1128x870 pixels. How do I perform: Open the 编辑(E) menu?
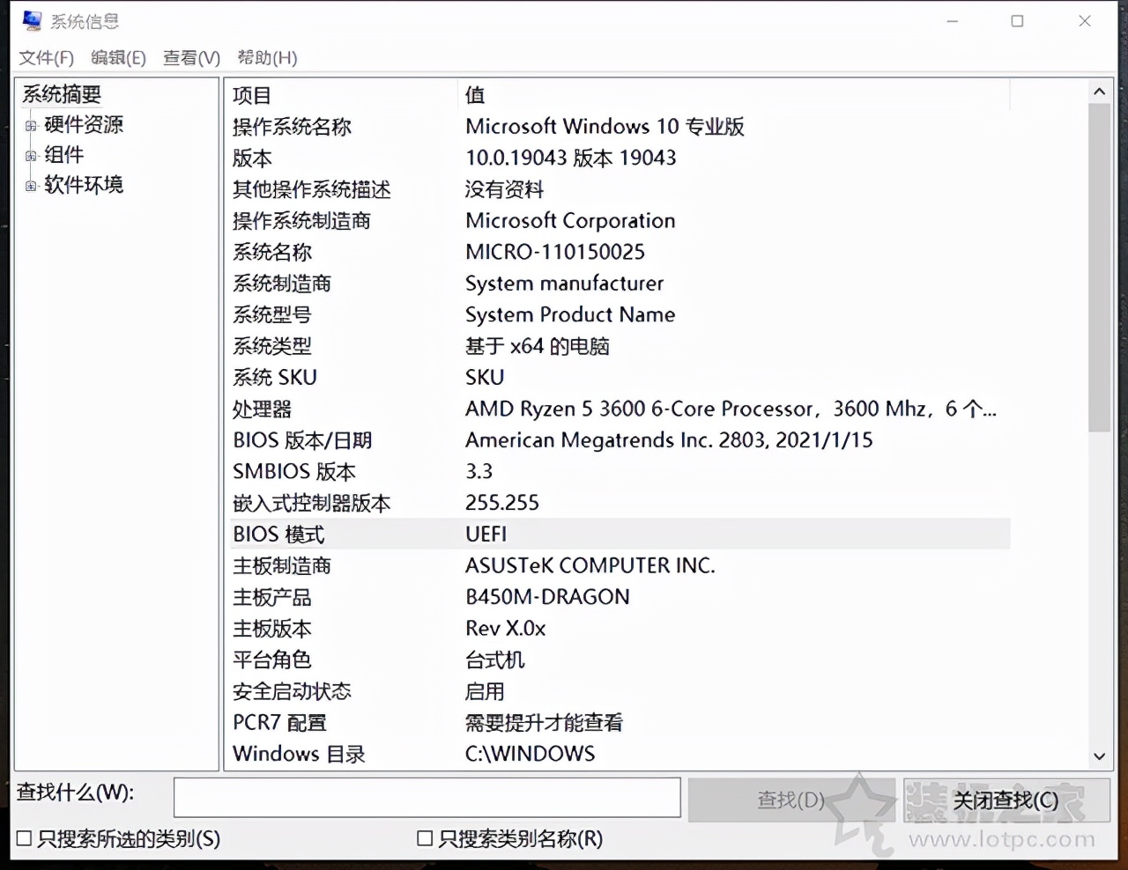(x=119, y=58)
